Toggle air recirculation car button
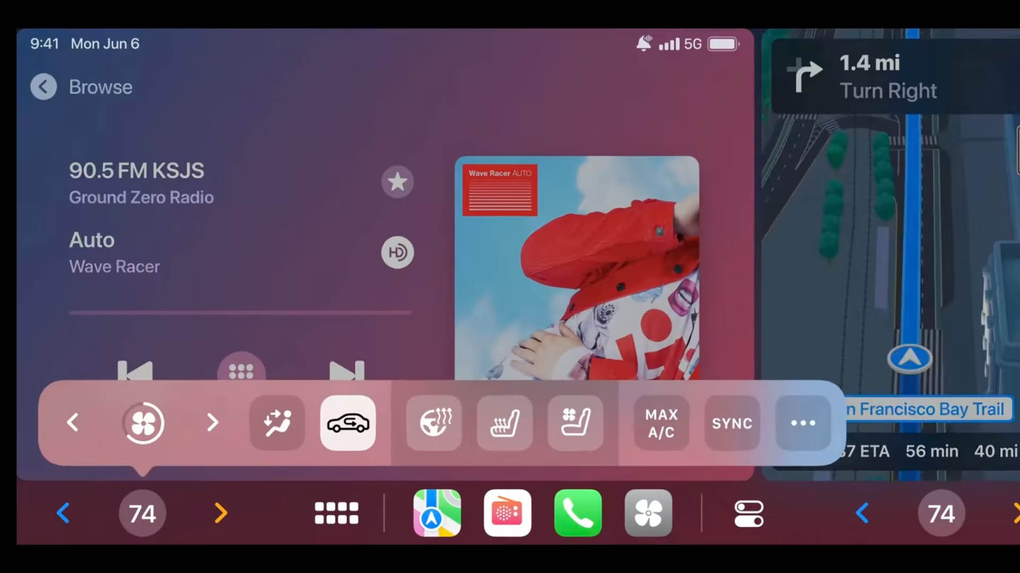1020x573 pixels. point(348,423)
